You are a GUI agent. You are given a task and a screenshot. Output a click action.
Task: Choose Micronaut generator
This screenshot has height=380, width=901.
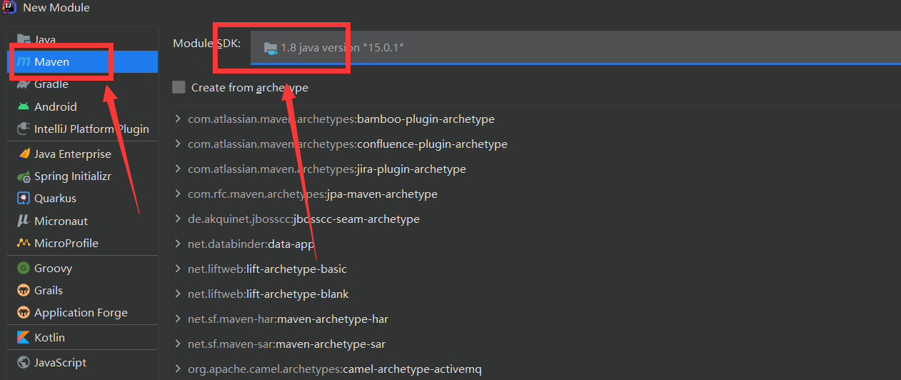pyautogui.click(x=83, y=221)
